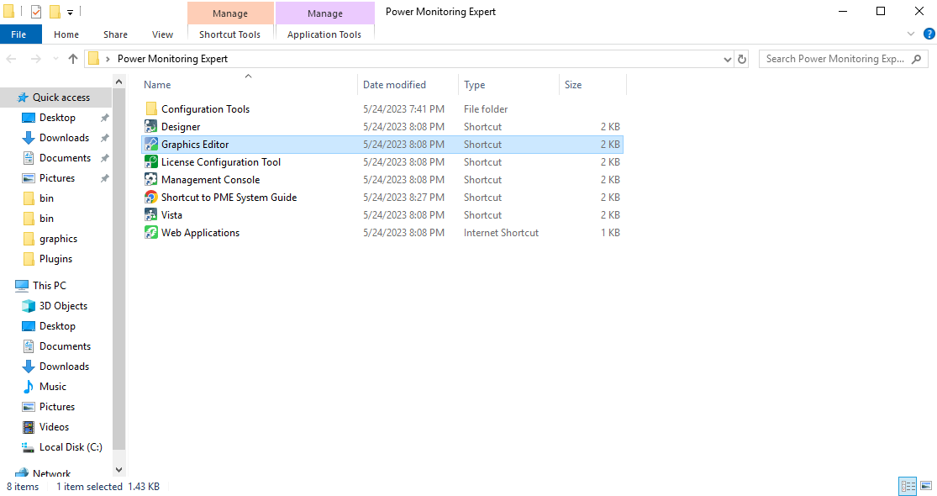Image resolution: width=937 pixels, height=496 pixels.
Task: Select the Graphics Editor shortcut icon
Action: (x=151, y=144)
